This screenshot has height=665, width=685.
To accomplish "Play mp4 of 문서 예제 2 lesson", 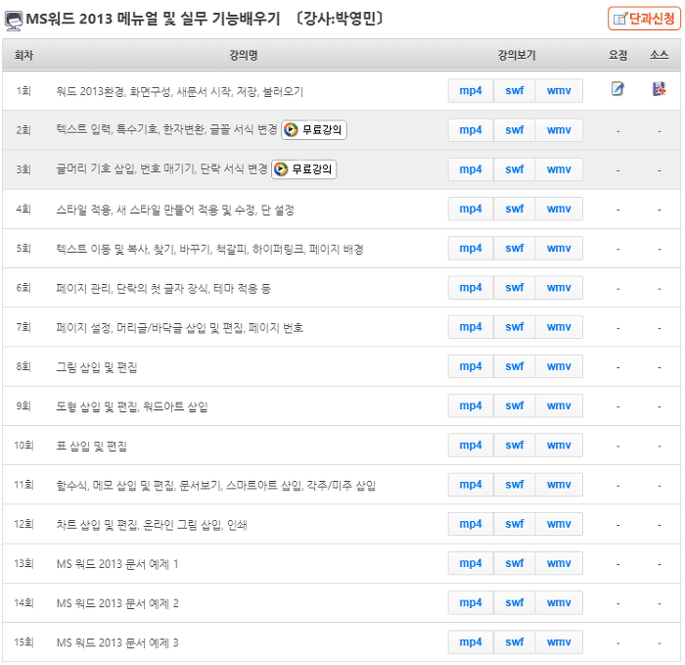I will coord(471,602).
